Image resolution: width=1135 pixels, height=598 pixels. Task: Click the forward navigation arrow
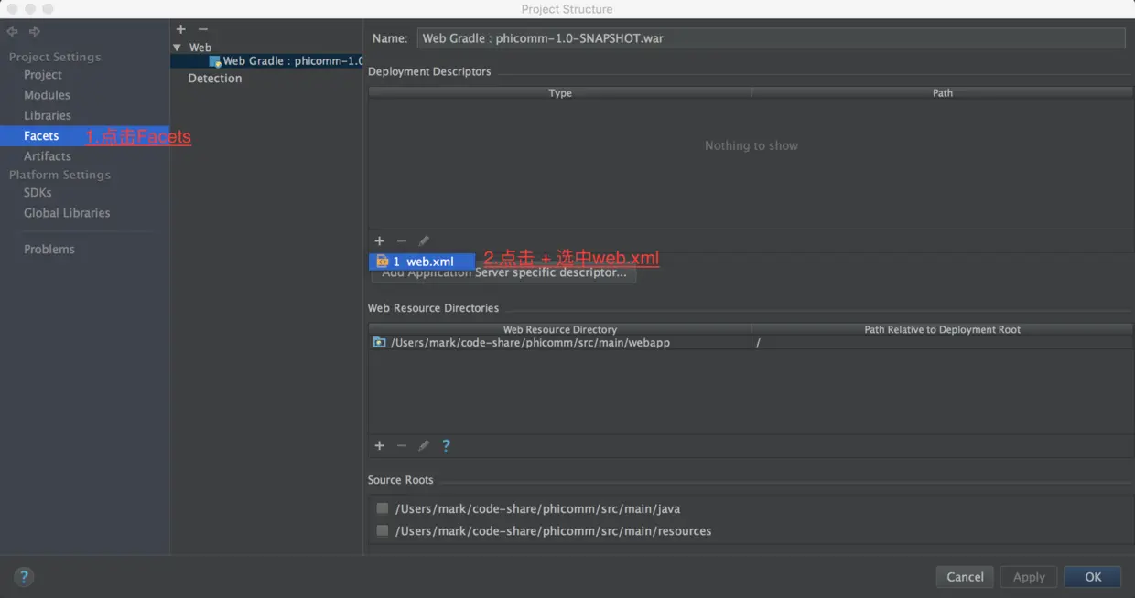tap(35, 31)
